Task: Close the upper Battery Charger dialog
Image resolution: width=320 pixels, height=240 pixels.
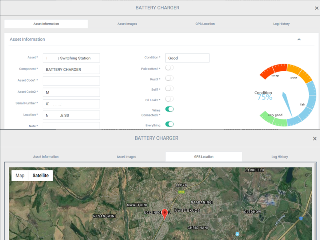Action: pos(317,8)
